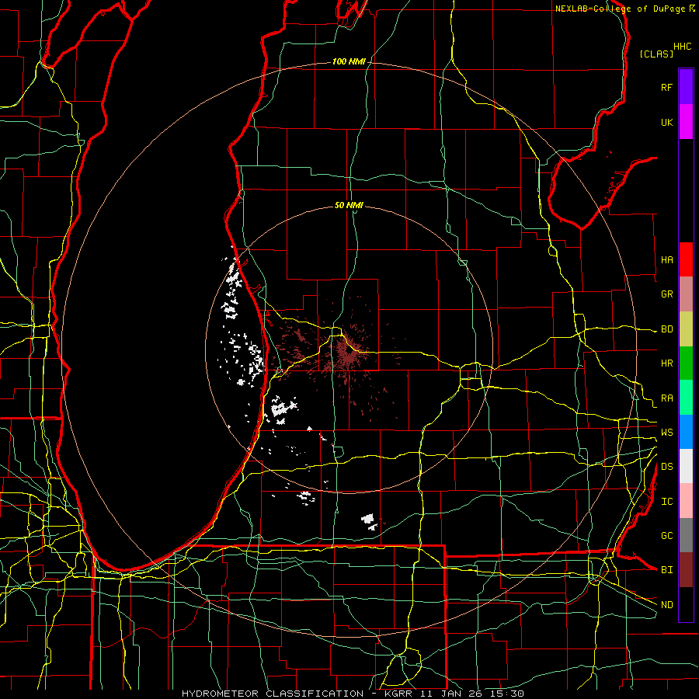Click the 'BD' legend label
The width and height of the screenshot is (699, 699).
pos(667,329)
